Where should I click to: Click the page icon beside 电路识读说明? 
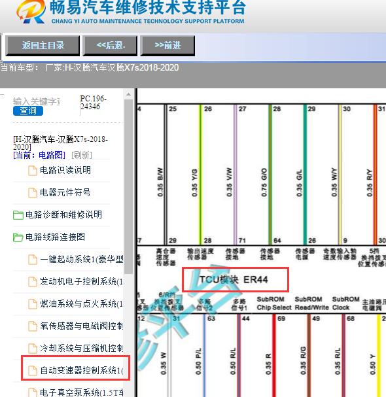point(33,171)
